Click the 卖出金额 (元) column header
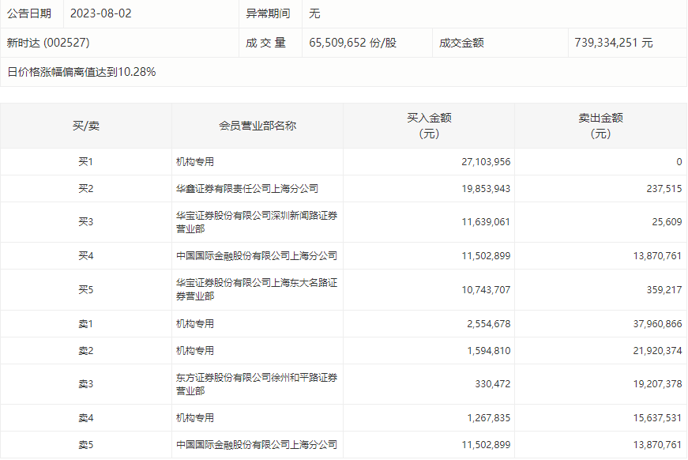 coord(600,126)
